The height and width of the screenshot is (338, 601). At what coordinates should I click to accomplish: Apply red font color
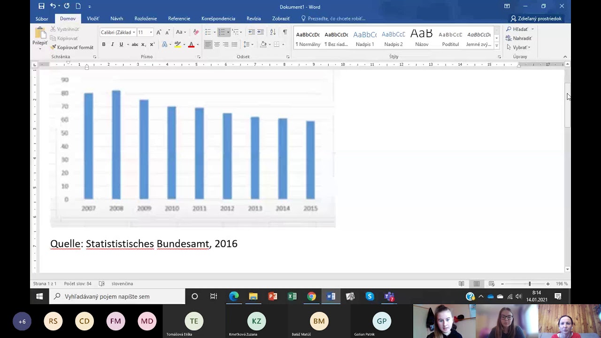coord(191,45)
